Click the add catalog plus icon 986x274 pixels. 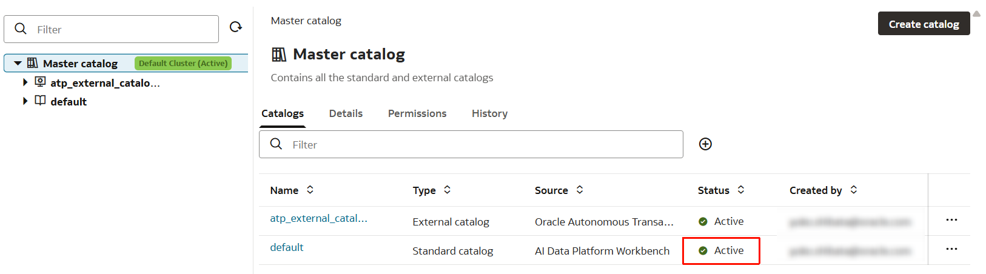coord(705,144)
